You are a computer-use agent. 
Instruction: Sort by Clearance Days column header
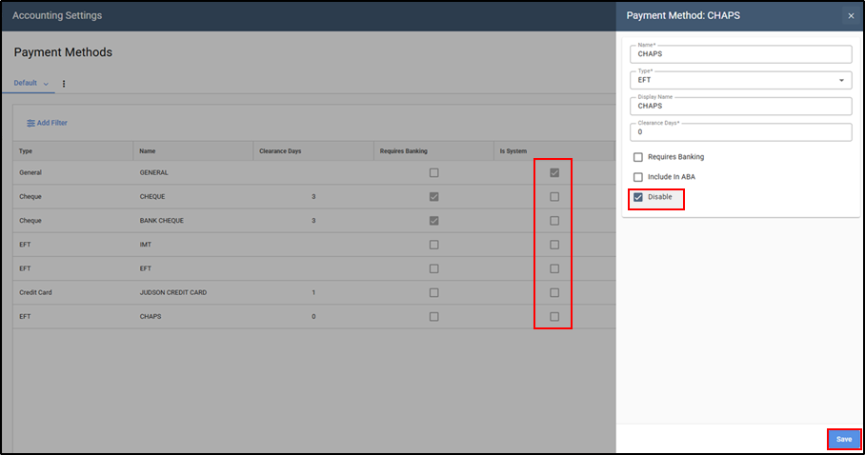tap(280, 151)
